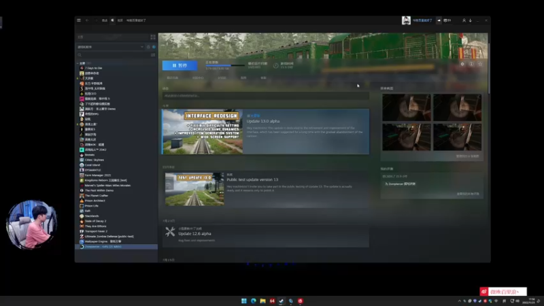Open the game info circle icon

pos(471,64)
